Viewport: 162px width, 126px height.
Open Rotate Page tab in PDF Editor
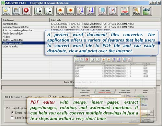(x=85, y=92)
